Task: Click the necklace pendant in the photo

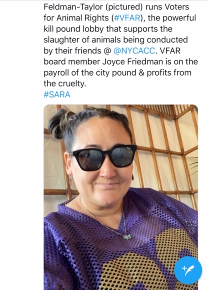Action: [x=128, y=237]
